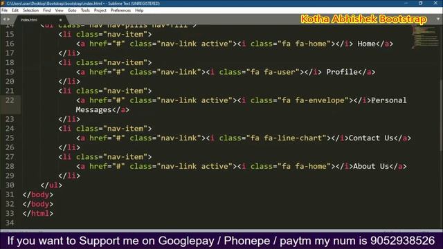
Task: Go to previous tab with left arrow
Action: pos(4,19)
